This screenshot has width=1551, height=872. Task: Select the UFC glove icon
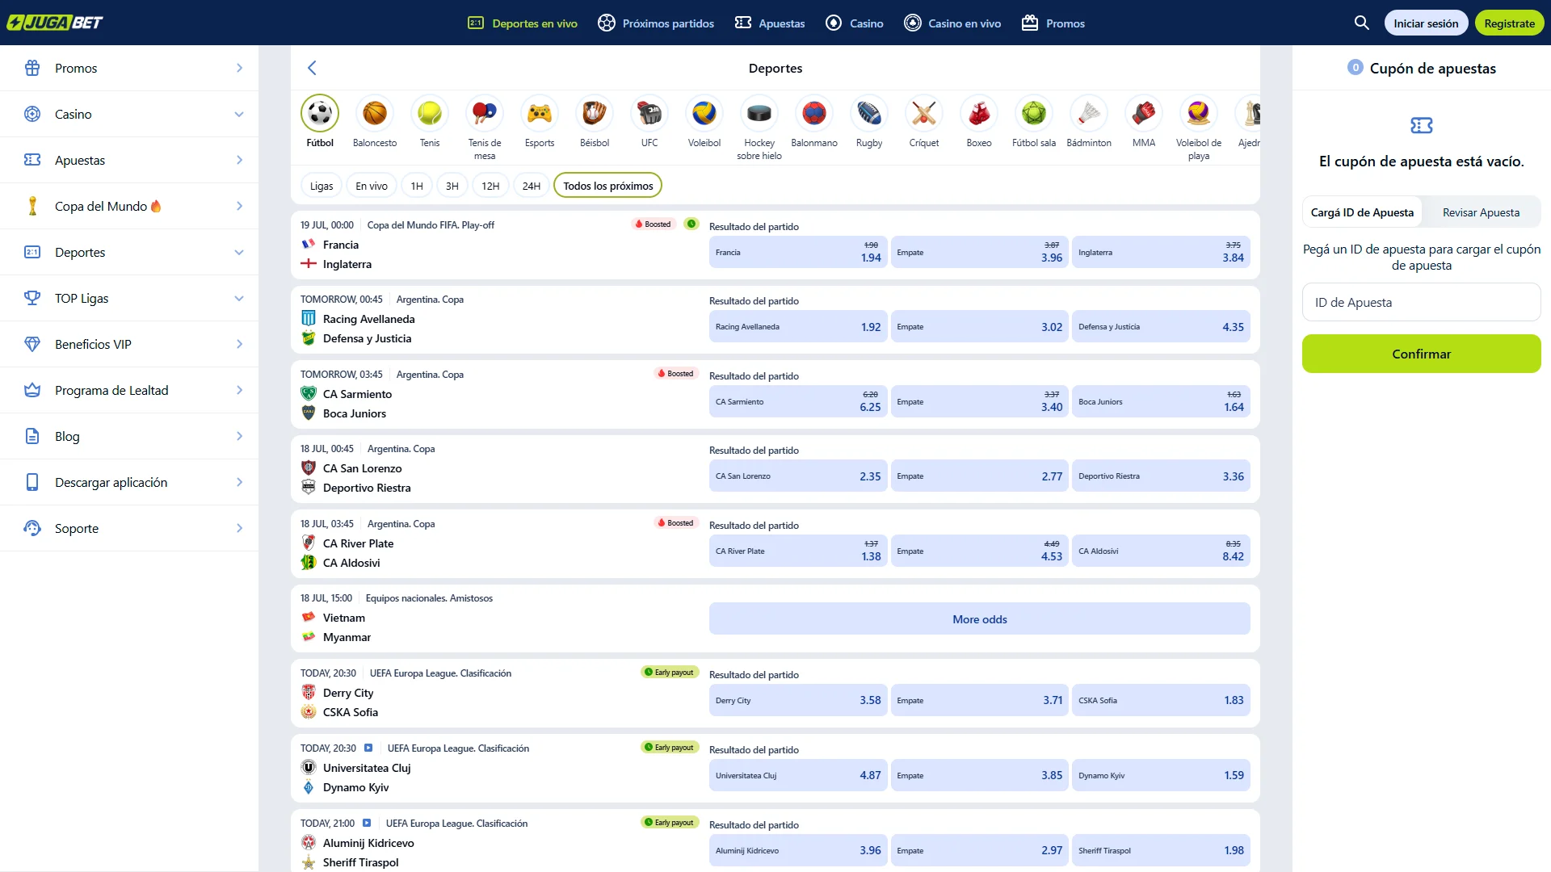pyautogui.click(x=649, y=113)
